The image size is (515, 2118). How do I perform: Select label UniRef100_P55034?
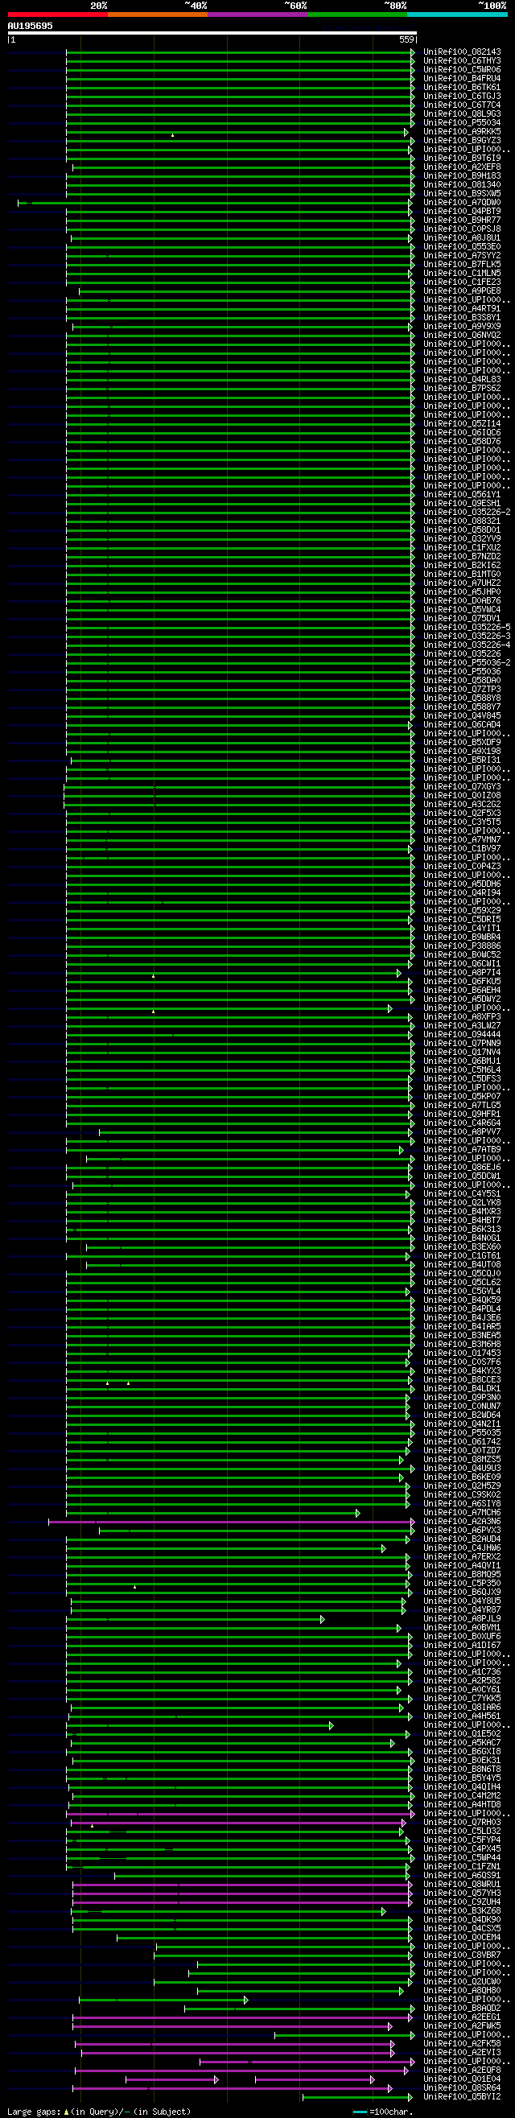463,122
